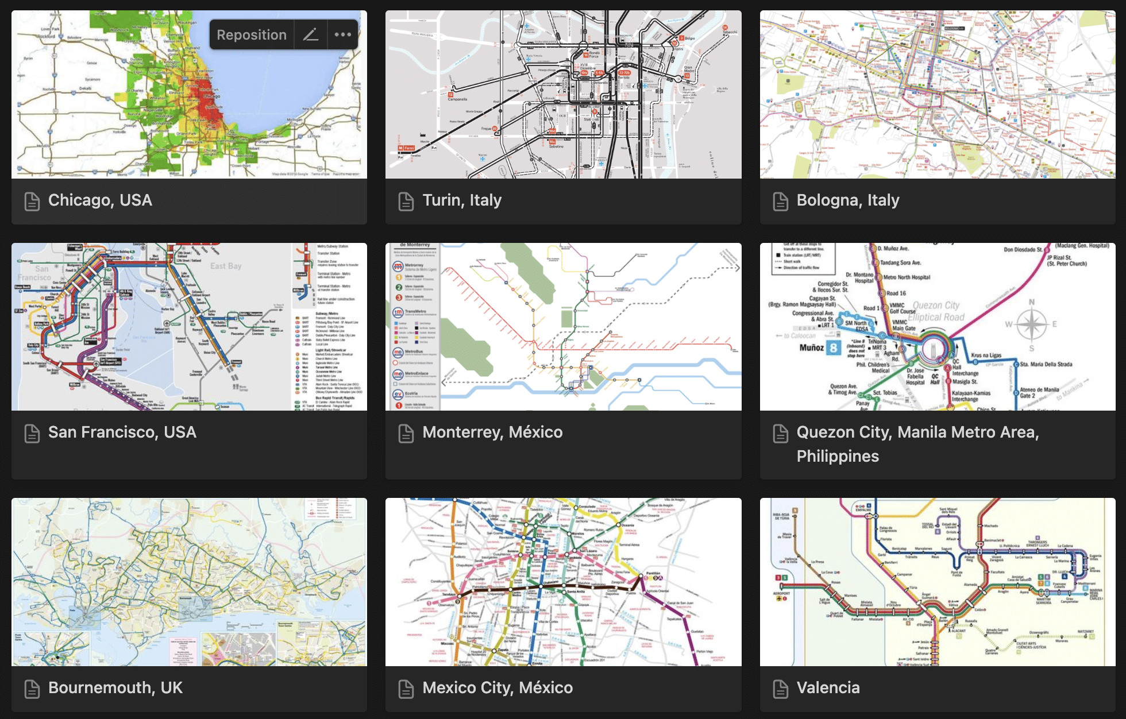Open the three-dot menu on Chicago card

[343, 35]
